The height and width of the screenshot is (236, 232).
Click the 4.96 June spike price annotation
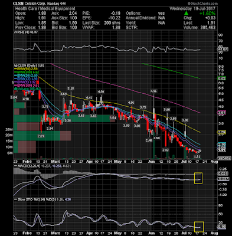[x=153, y=91]
